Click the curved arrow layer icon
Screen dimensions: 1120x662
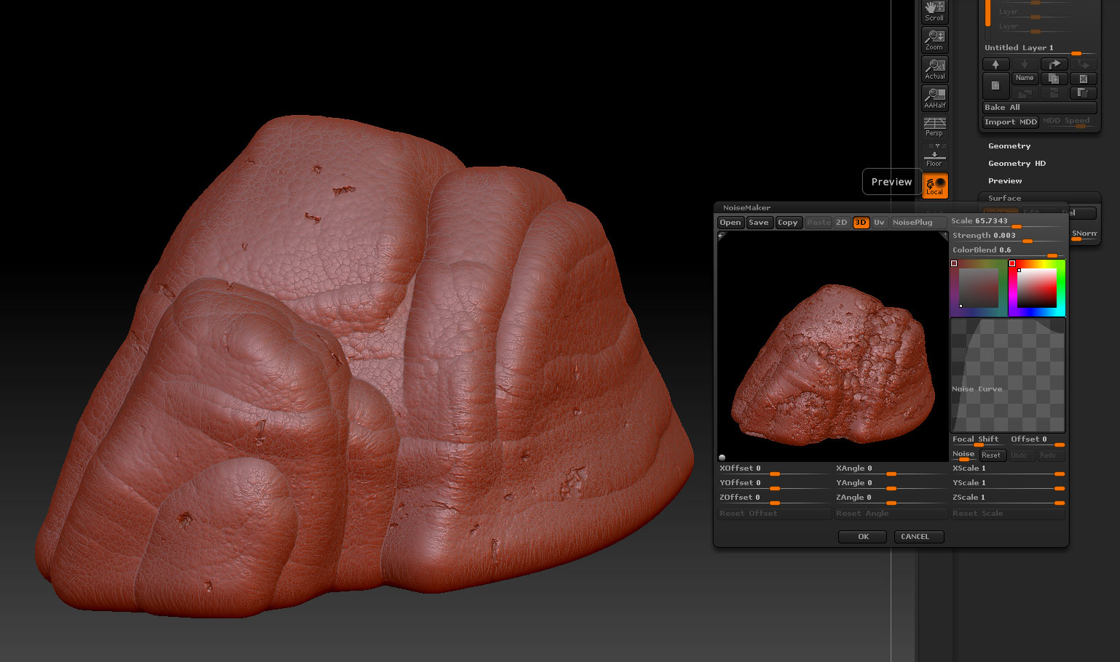coord(1054,64)
